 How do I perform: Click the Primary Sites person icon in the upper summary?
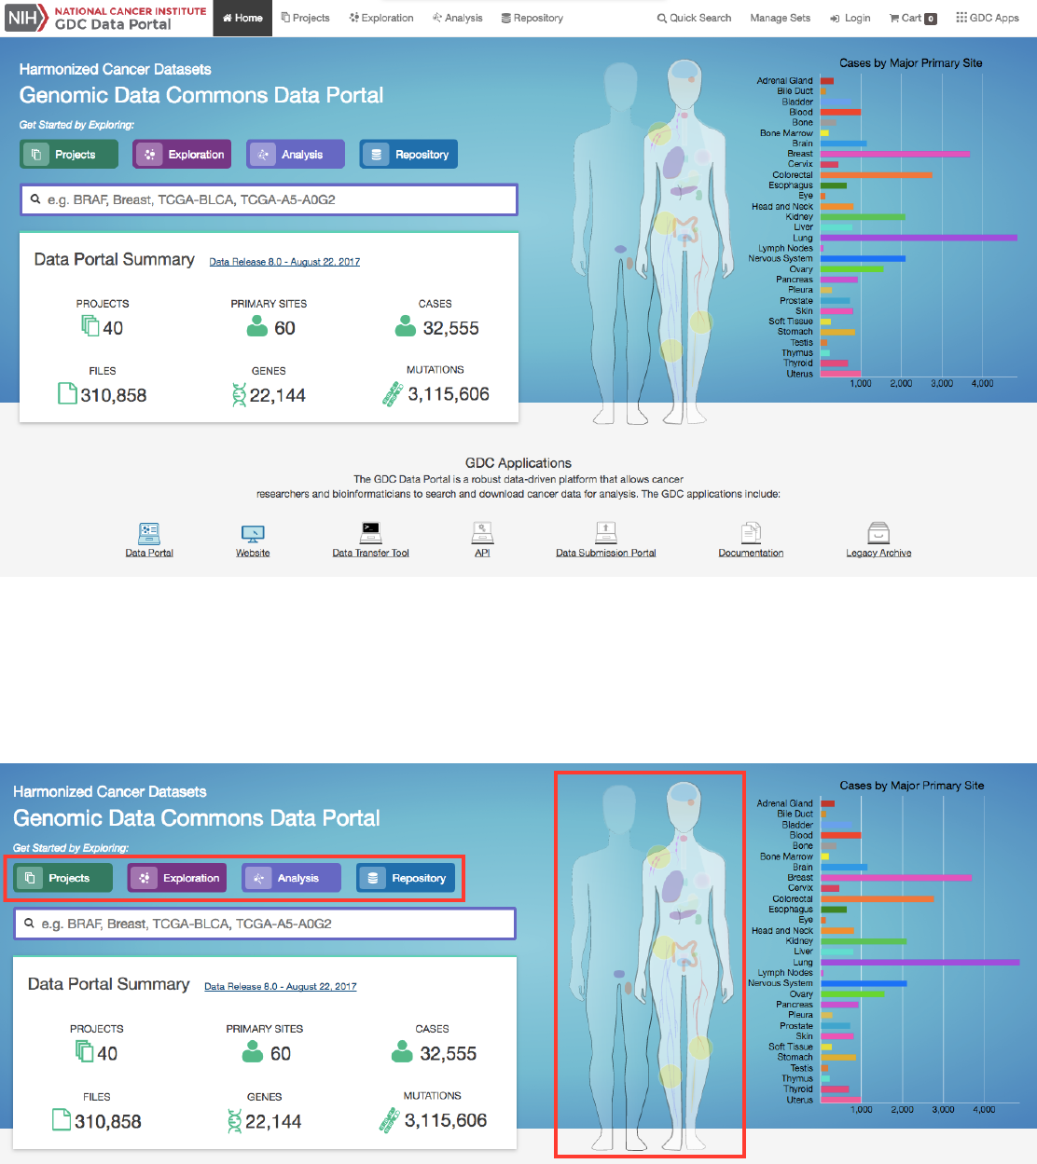click(x=257, y=326)
